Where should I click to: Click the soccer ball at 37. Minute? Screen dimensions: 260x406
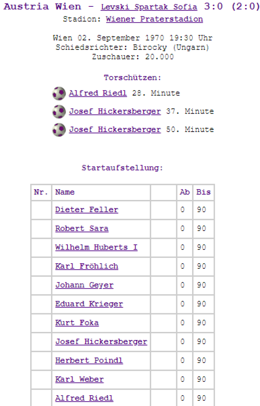click(59, 112)
